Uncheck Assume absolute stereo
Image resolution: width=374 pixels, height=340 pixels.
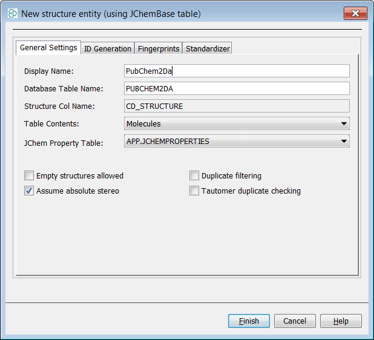(29, 191)
